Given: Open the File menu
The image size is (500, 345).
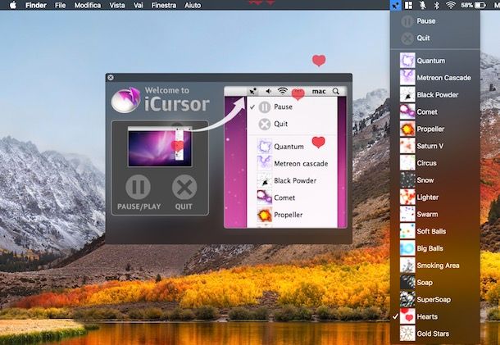Looking at the screenshot, I should pyautogui.click(x=60, y=5).
